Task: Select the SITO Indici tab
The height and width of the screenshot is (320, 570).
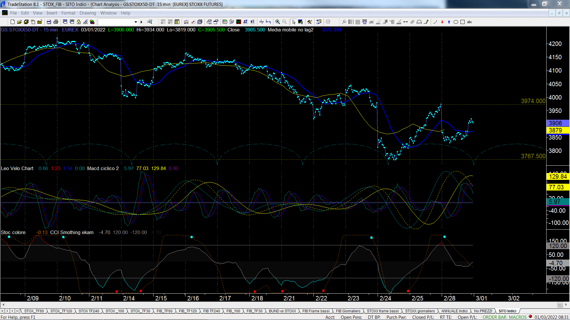Action: [507, 311]
